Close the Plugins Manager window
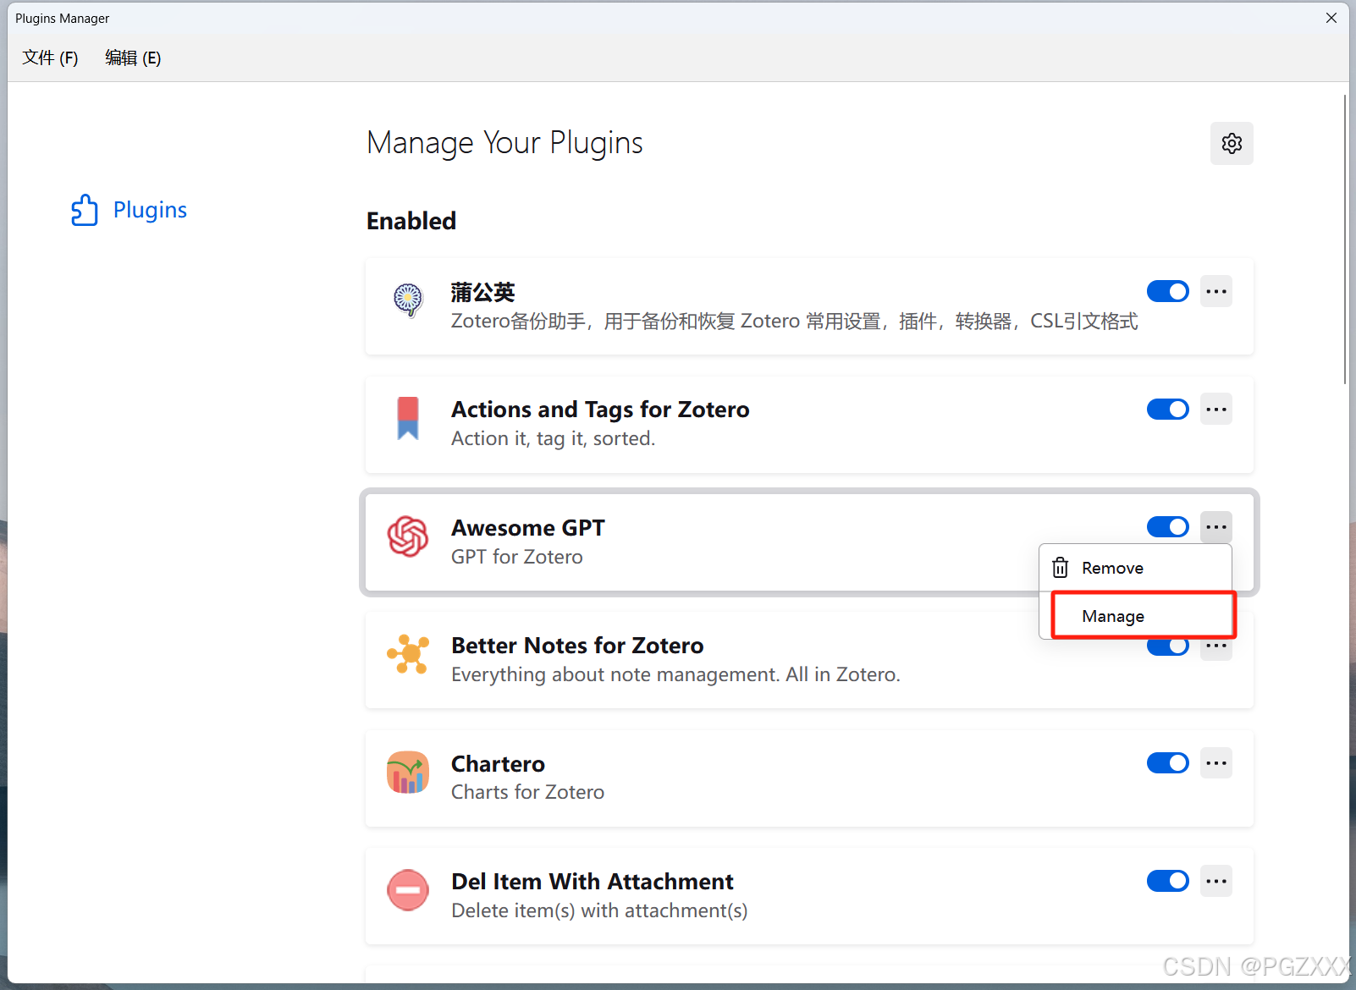Image resolution: width=1356 pixels, height=990 pixels. 1331,18
